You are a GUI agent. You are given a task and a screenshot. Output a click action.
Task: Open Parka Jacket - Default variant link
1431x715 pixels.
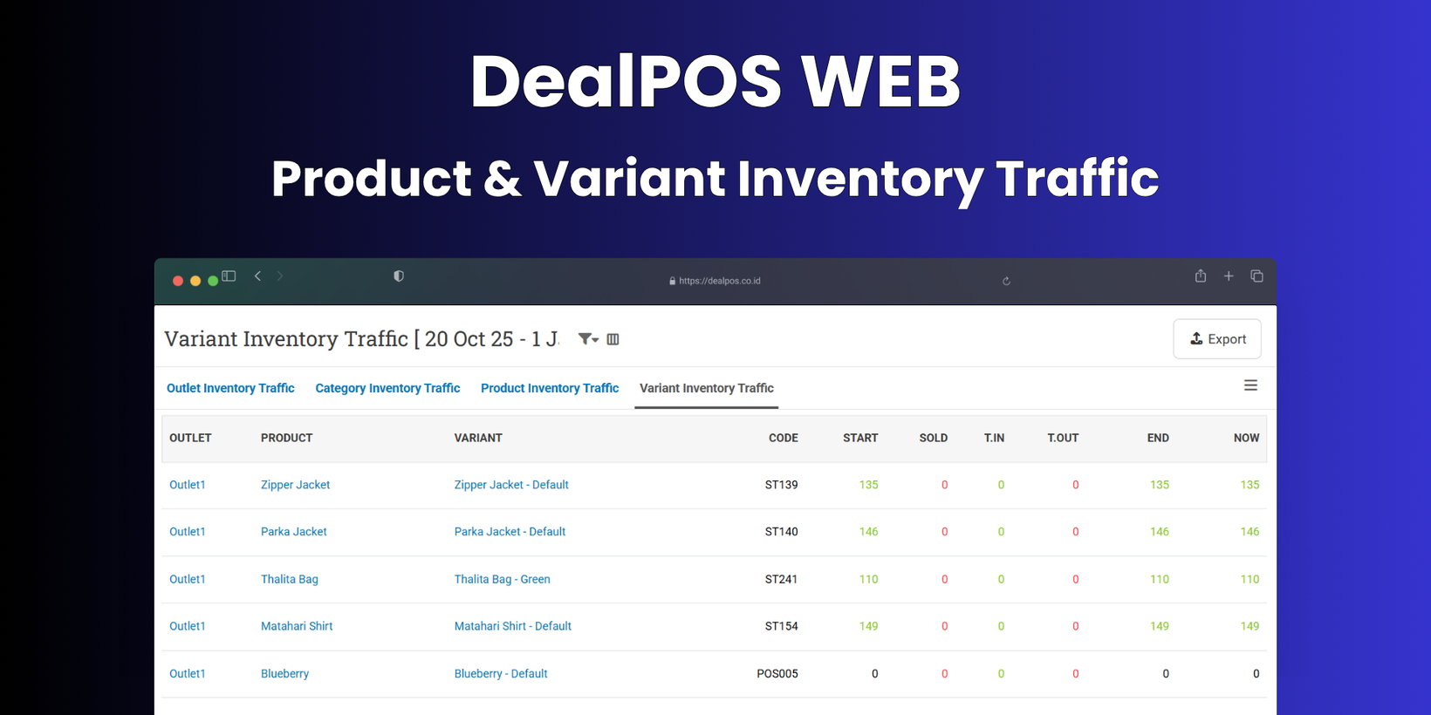click(x=510, y=532)
